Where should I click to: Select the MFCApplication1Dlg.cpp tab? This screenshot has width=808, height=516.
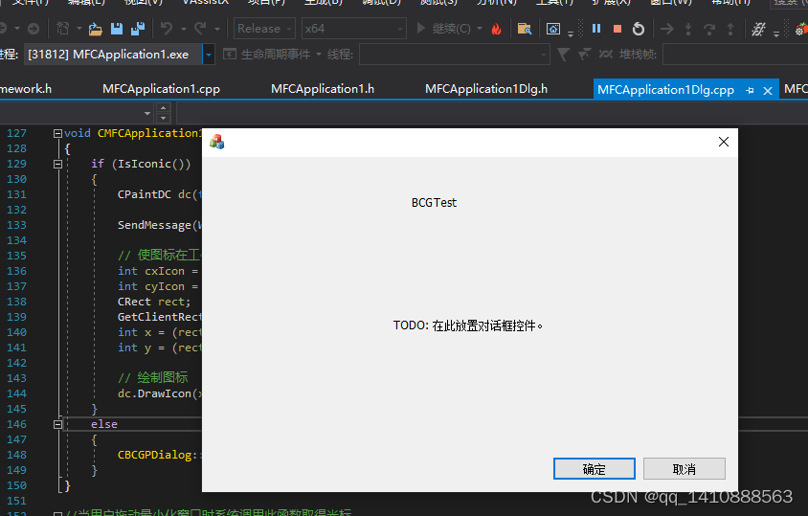click(x=665, y=90)
